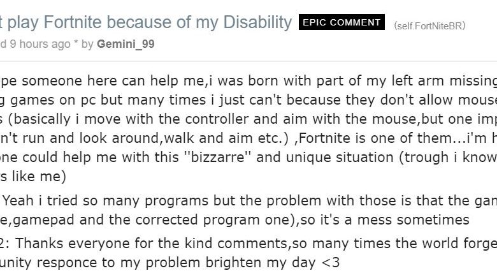Click the line about being born with left arm missing

pos(248,81)
